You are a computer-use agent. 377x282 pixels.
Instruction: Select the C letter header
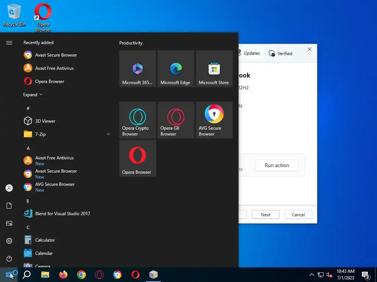(x=28, y=227)
